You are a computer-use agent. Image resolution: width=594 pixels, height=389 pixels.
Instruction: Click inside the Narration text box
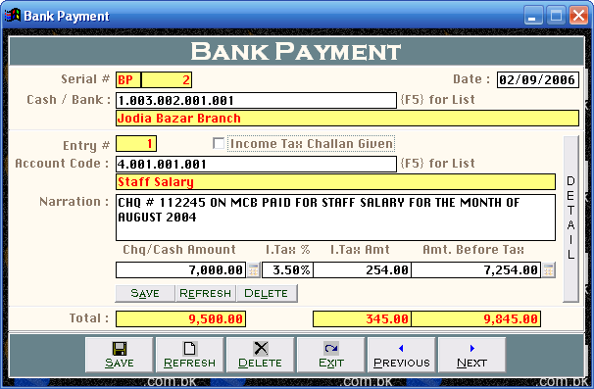(x=335, y=218)
